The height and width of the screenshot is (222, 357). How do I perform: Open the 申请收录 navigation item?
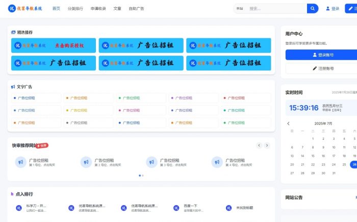pos(98,9)
